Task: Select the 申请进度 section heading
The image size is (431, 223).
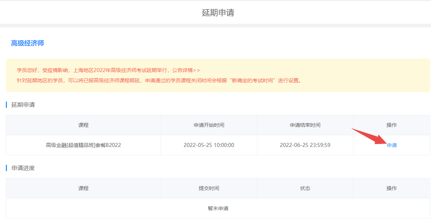Action: click(23, 168)
